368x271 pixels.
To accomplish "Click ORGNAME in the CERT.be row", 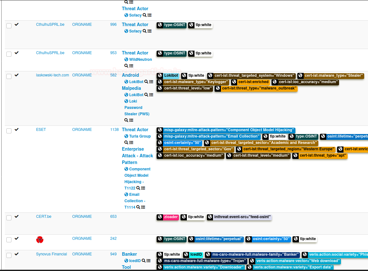I will (x=82, y=217).
